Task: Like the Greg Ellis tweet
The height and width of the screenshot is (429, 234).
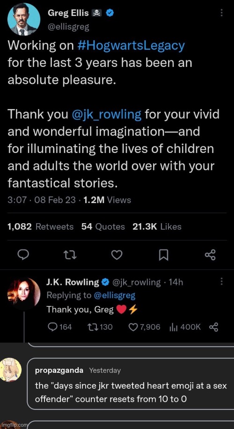Action: point(117,255)
